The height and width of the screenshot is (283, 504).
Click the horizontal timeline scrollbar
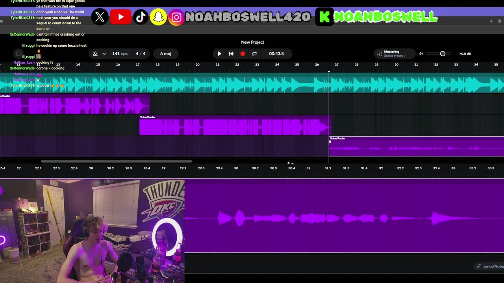(116, 161)
